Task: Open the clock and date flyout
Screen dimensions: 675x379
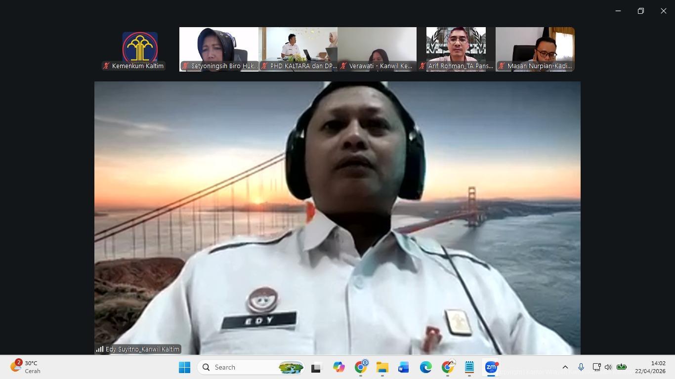Action: pos(650,367)
